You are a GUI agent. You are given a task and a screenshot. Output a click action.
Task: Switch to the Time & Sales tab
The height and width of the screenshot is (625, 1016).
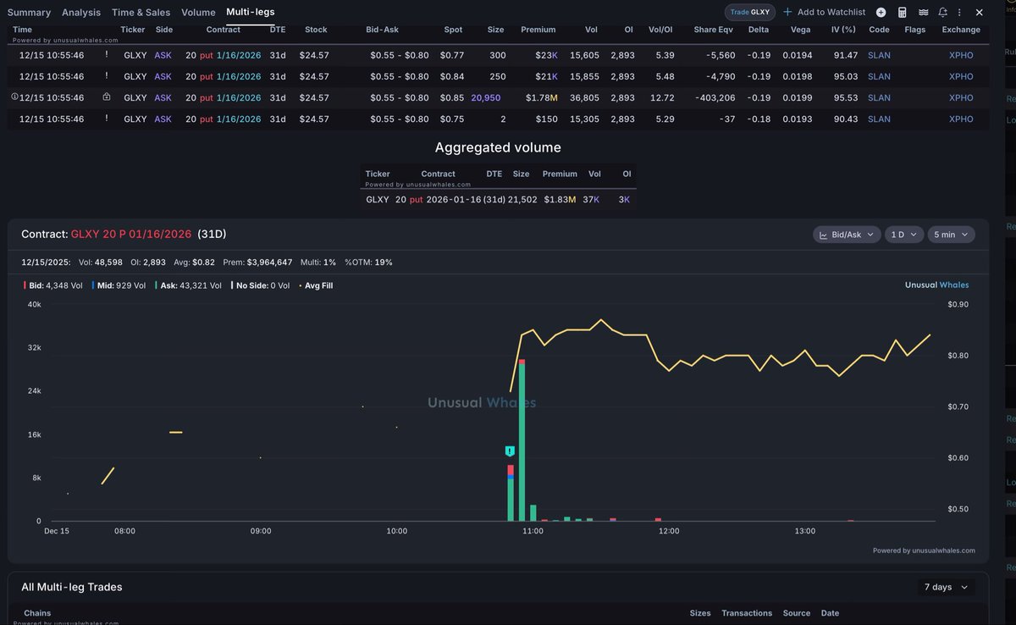(x=140, y=12)
